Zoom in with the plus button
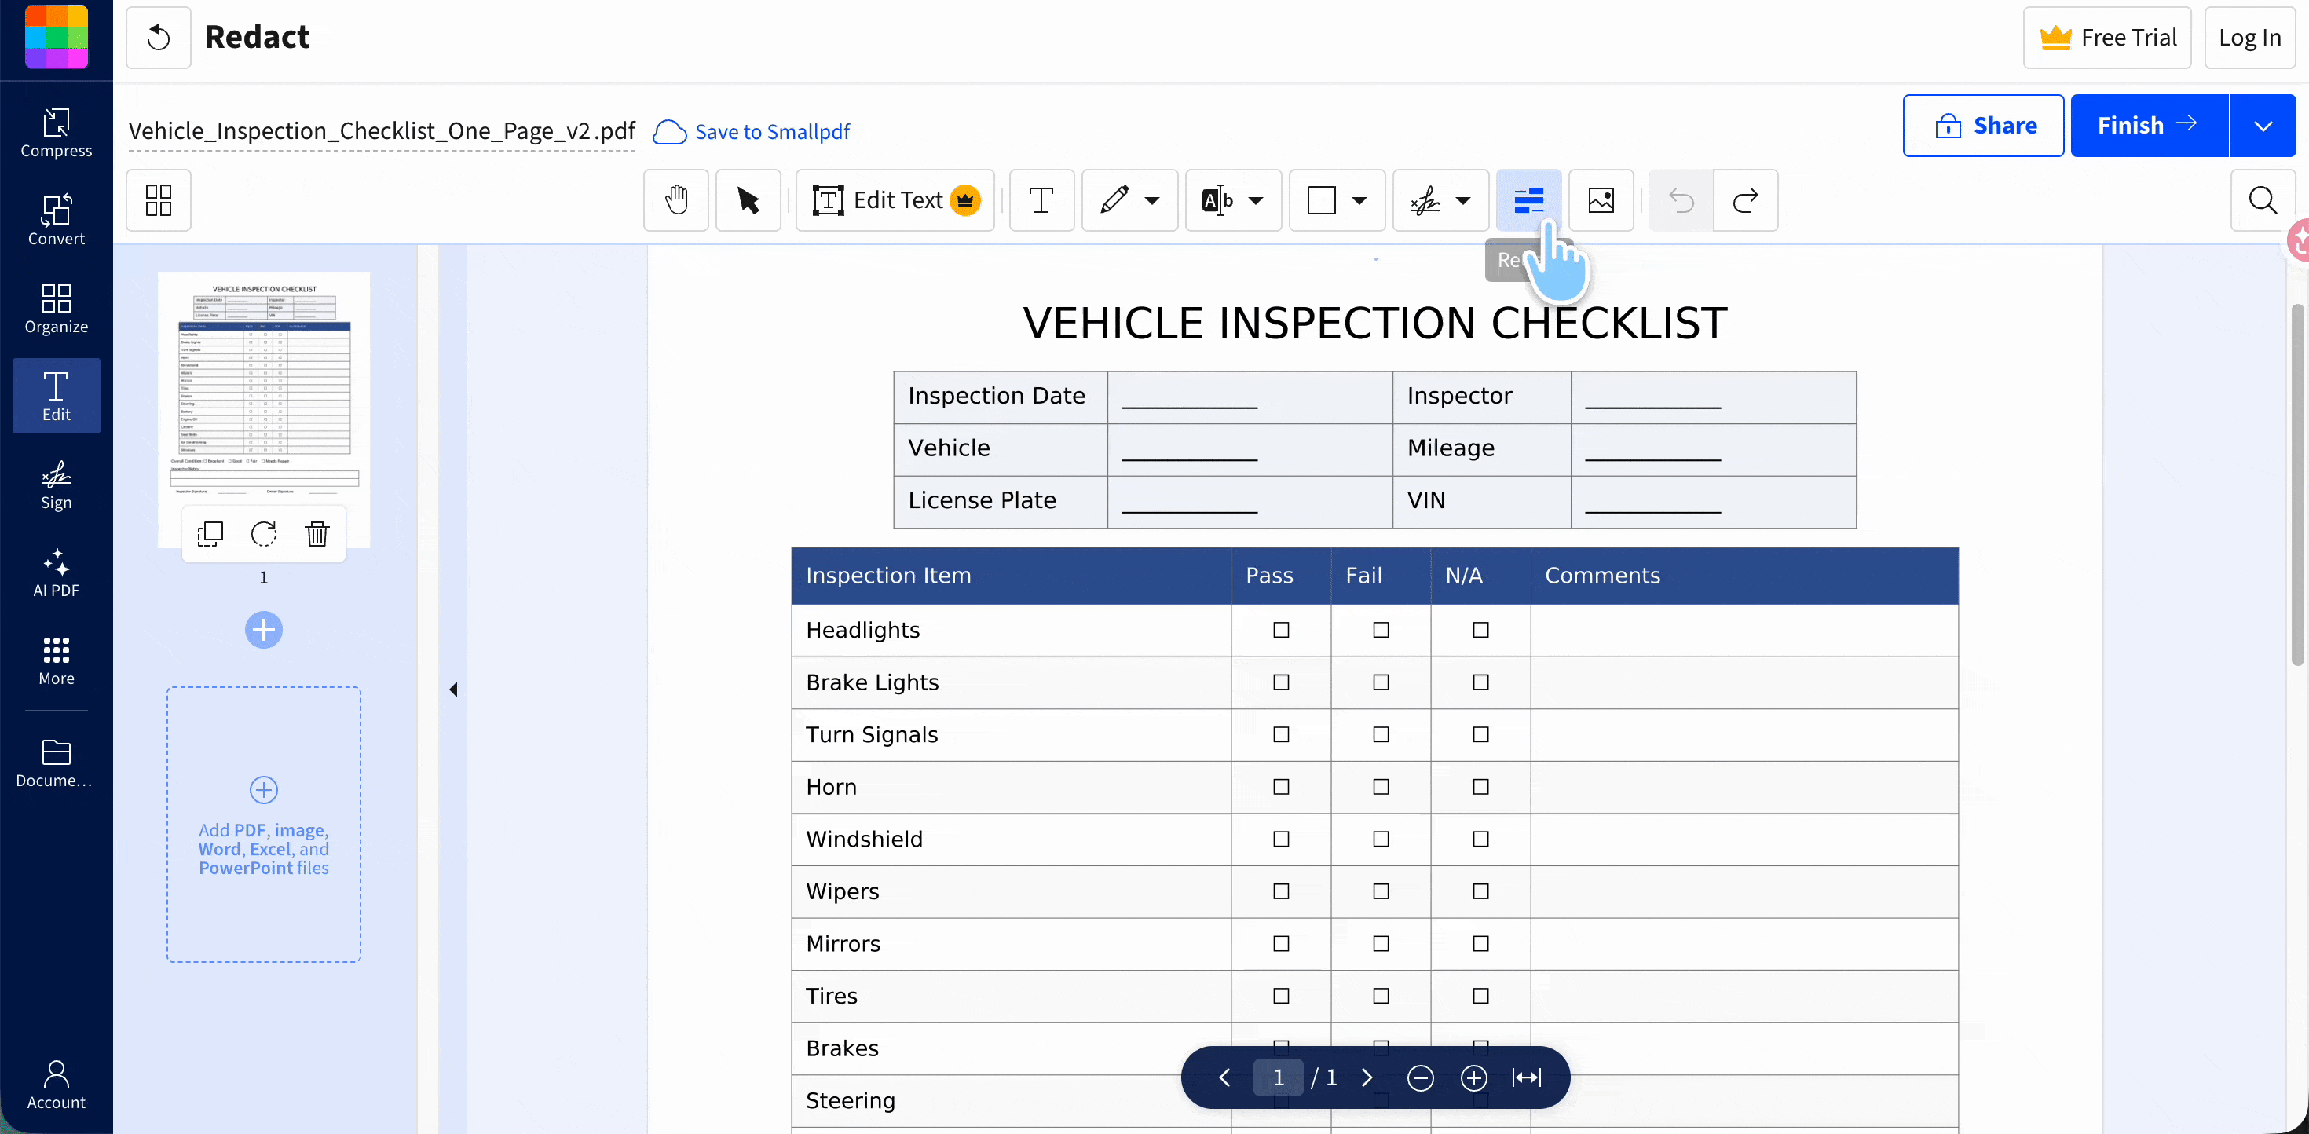 click(1473, 1077)
